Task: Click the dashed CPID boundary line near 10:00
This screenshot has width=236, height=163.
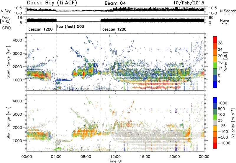Action: point(101,62)
